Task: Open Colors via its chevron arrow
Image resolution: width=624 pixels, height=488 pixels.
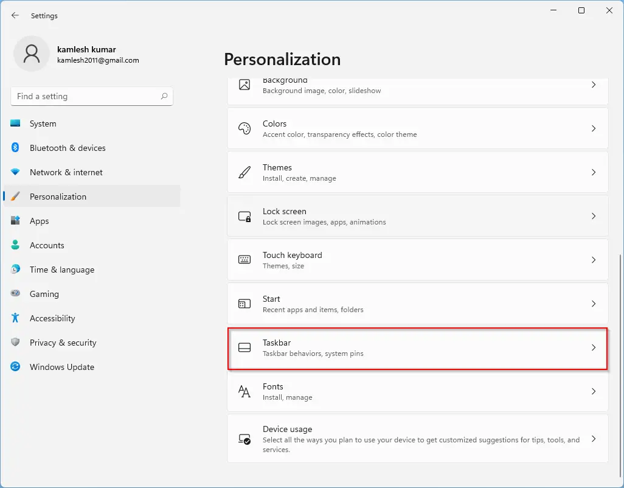Action: (x=594, y=128)
